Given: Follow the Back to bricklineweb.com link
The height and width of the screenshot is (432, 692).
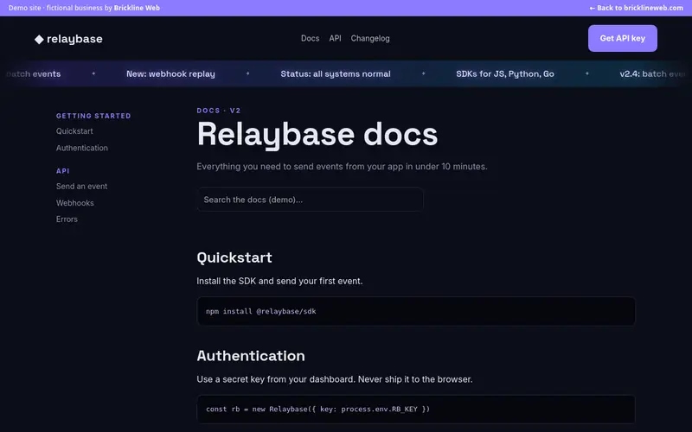Looking at the screenshot, I should [x=636, y=8].
